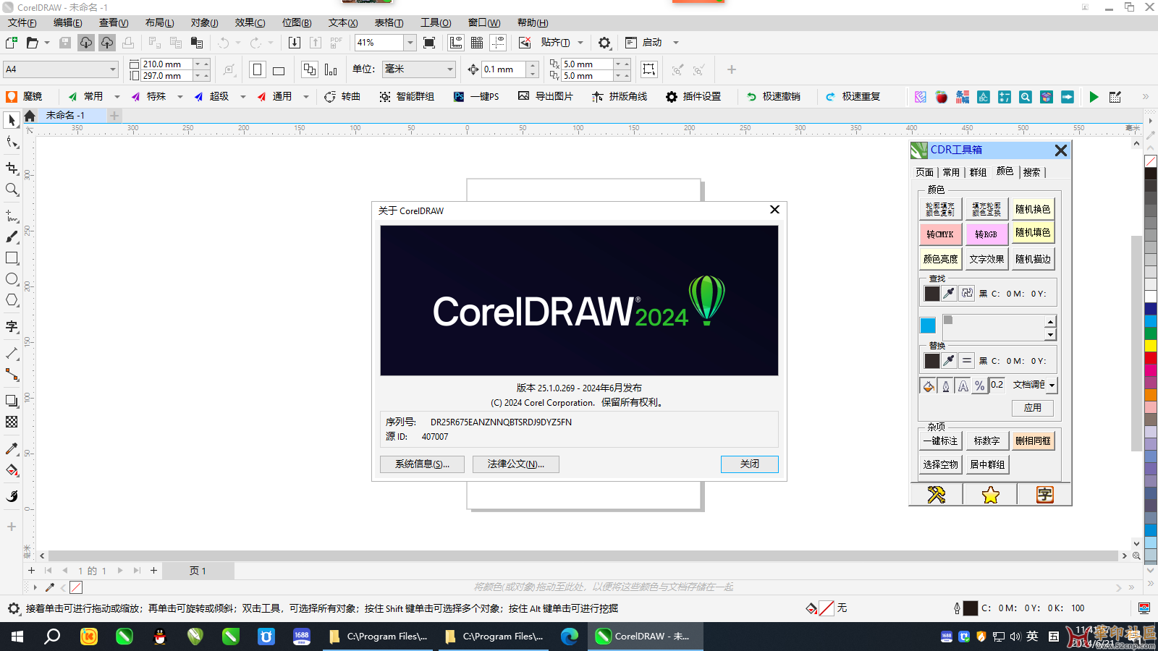Open the 帮助 menu
The image size is (1158, 651).
tap(533, 22)
